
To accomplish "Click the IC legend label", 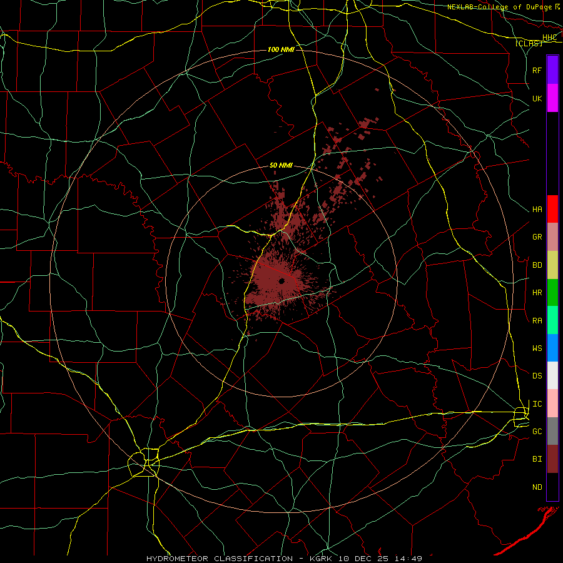I will 537,404.
